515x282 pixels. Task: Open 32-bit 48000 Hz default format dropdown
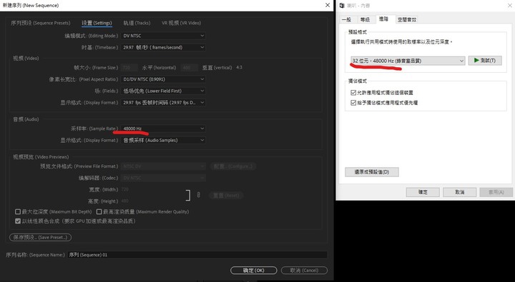[408, 61]
